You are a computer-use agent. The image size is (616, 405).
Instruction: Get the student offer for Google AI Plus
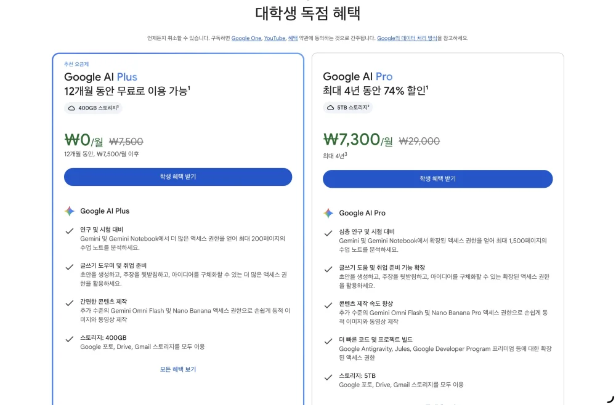click(178, 177)
